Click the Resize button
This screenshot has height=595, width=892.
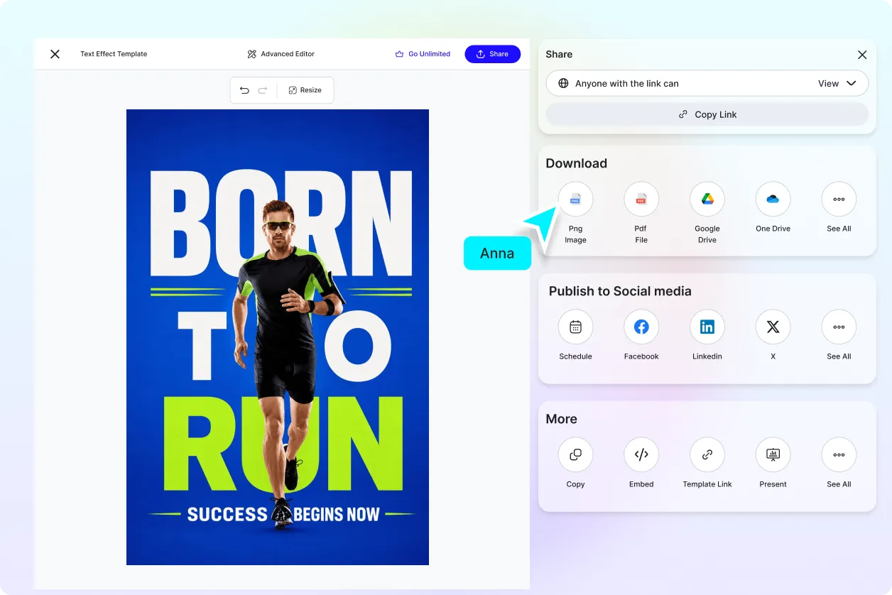coord(305,90)
